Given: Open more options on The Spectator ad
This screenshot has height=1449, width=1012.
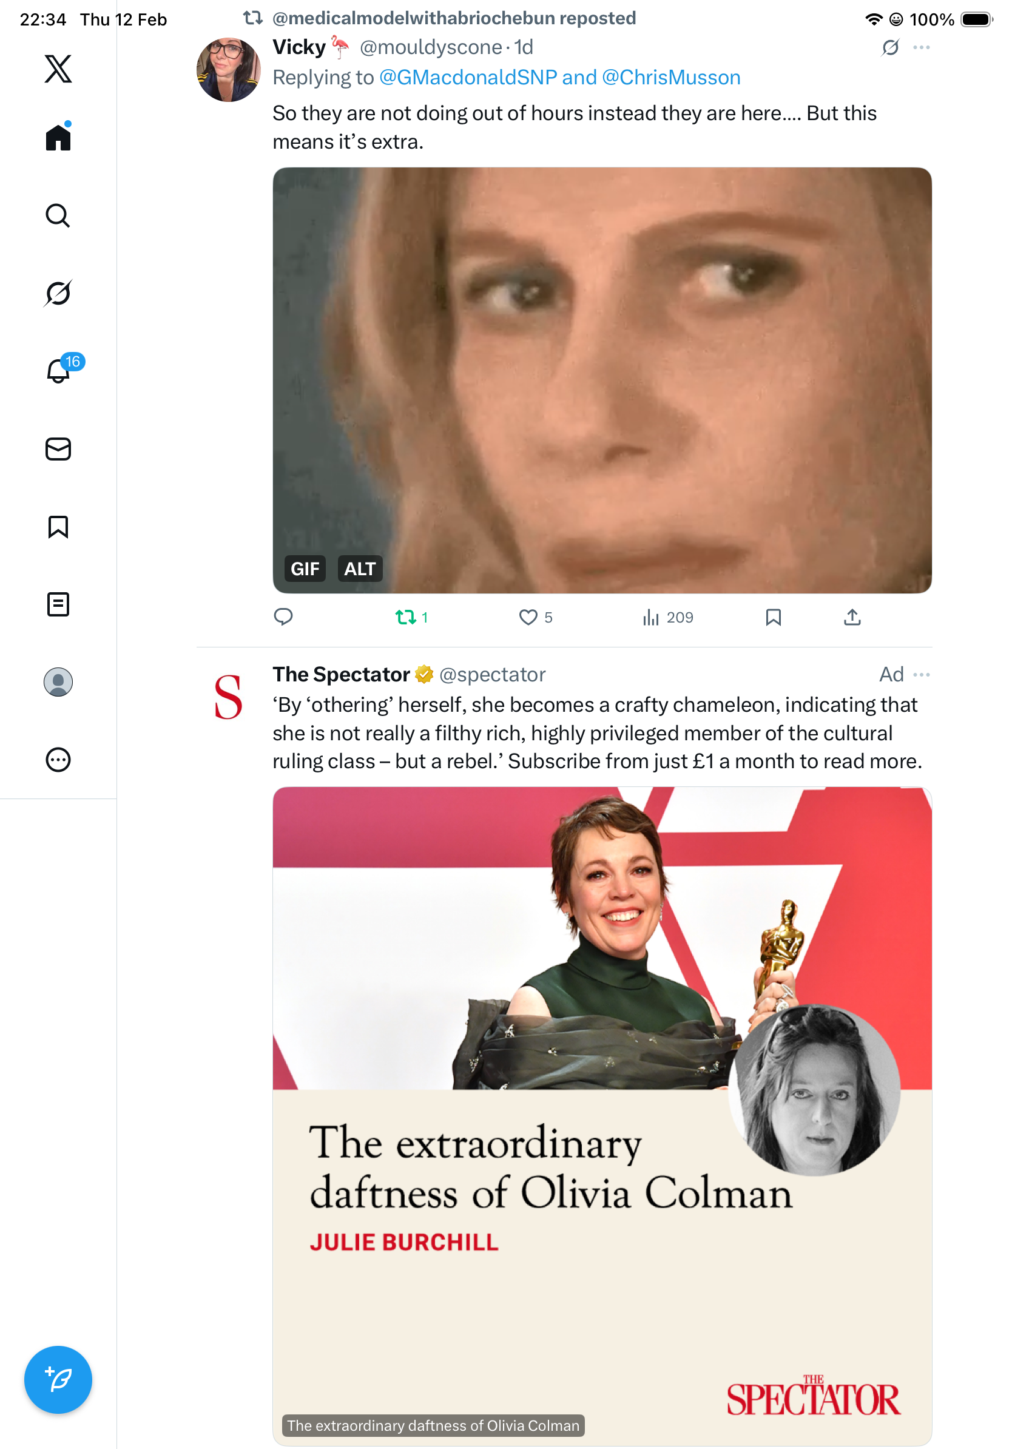Looking at the screenshot, I should coord(921,675).
